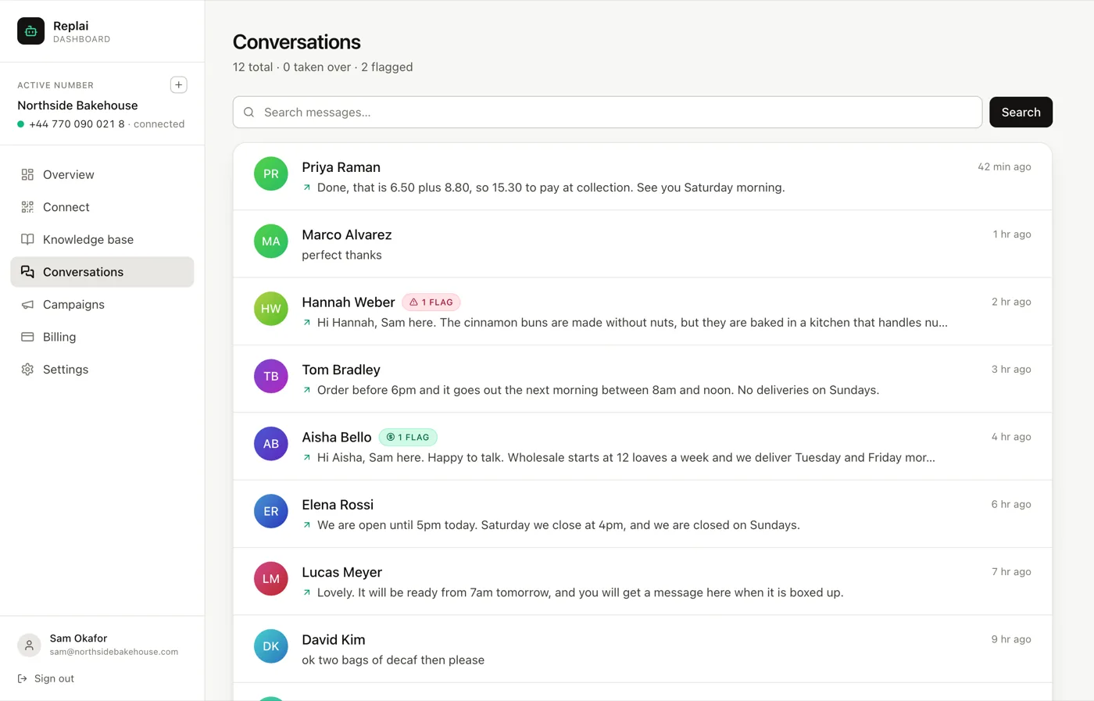Click 'ok two bags of decaf' message preview
Screen dimensions: 1094x701
[x=393, y=660]
